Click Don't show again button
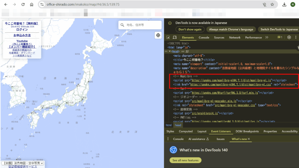The width and height of the screenshot is (299, 168). point(190,29)
